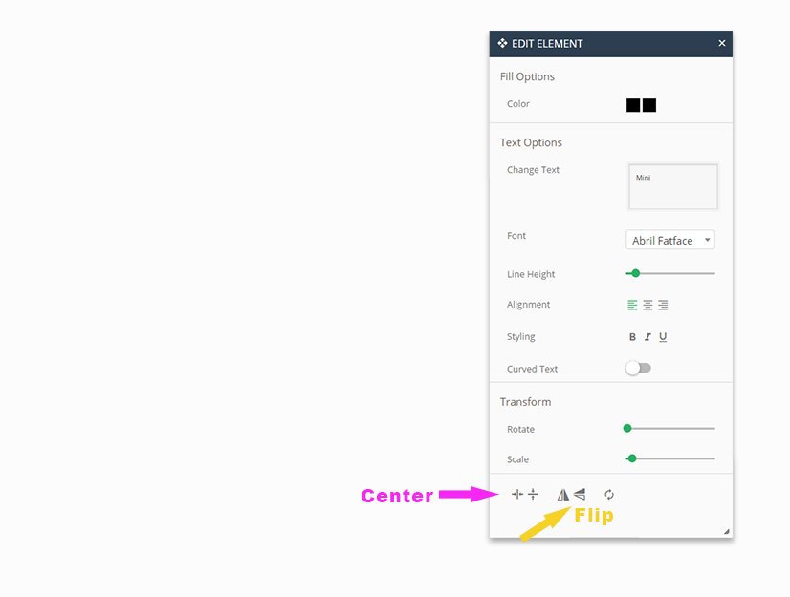Click the center vertically icon

pyautogui.click(x=533, y=494)
